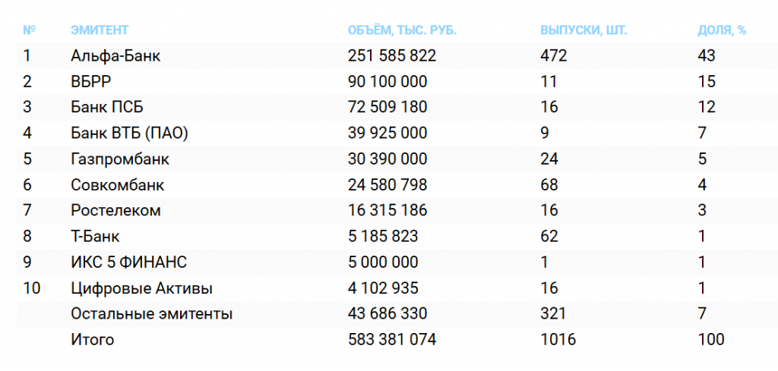Click the ВЫПУСКИ, ШТ. column header
Viewport: 778px width, 371px height.
583,30
